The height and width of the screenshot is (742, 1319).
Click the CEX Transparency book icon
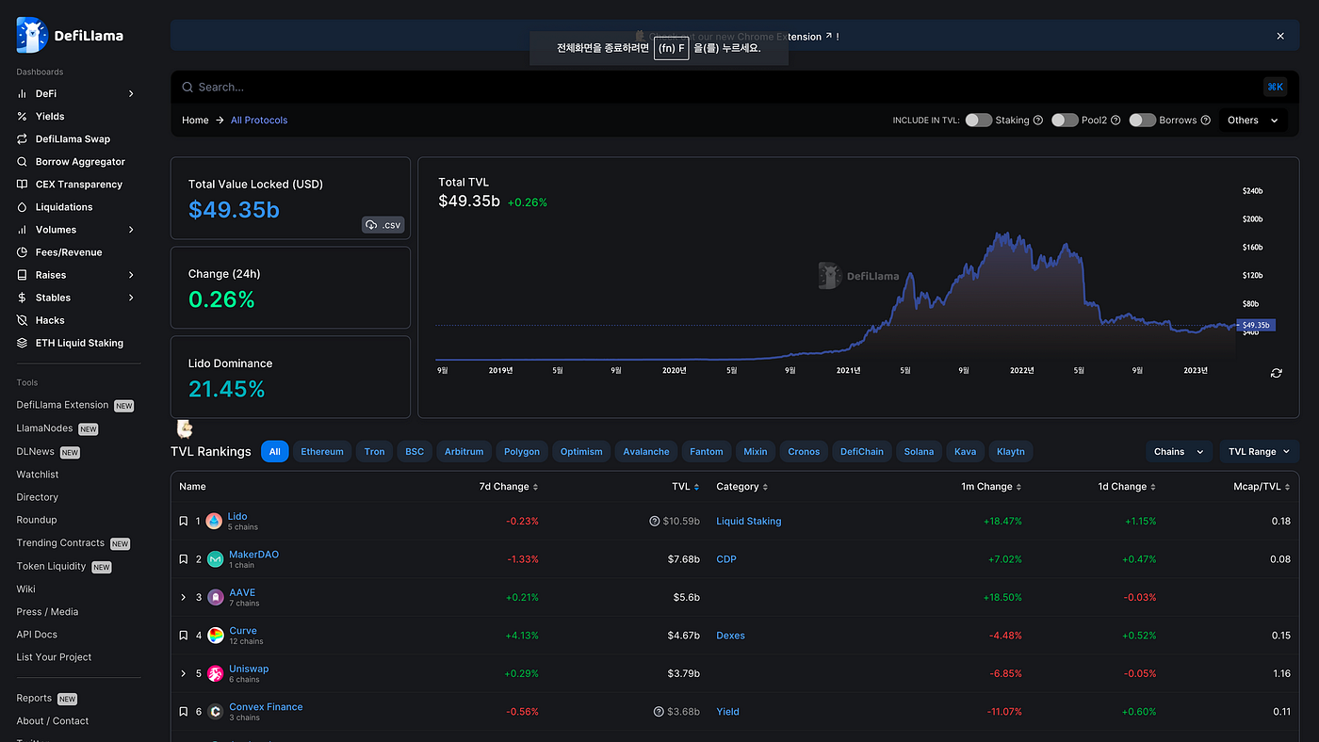(x=23, y=185)
